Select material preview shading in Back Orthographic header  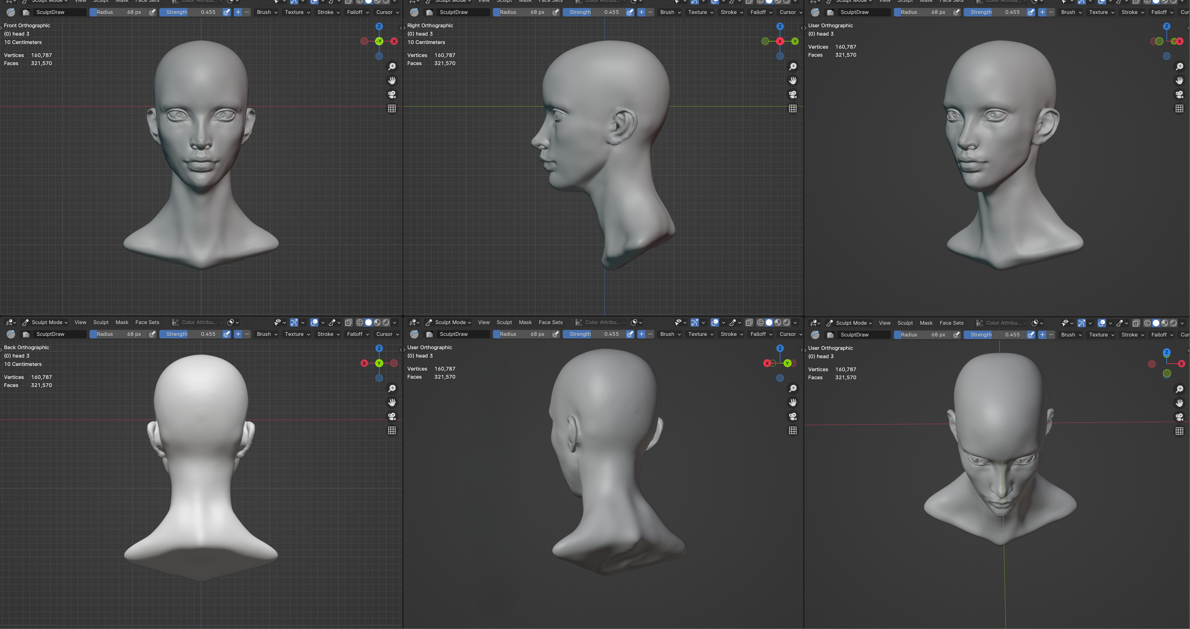click(x=377, y=323)
